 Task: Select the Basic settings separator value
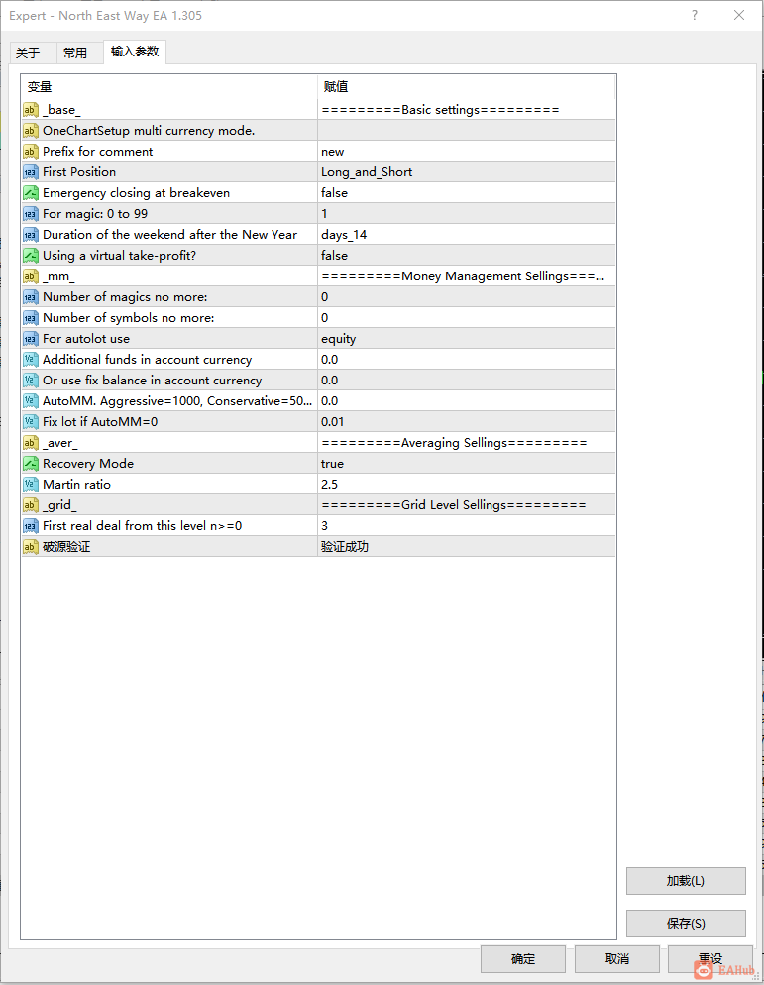(466, 110)
